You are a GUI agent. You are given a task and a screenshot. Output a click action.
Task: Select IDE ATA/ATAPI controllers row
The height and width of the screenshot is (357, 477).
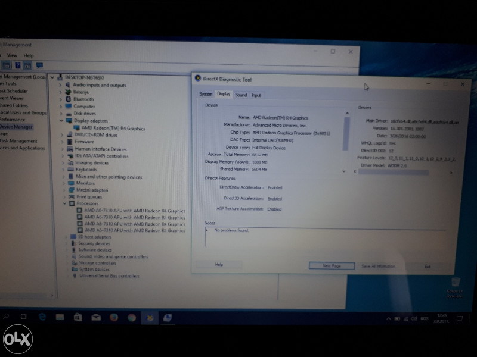coord(101,156)
